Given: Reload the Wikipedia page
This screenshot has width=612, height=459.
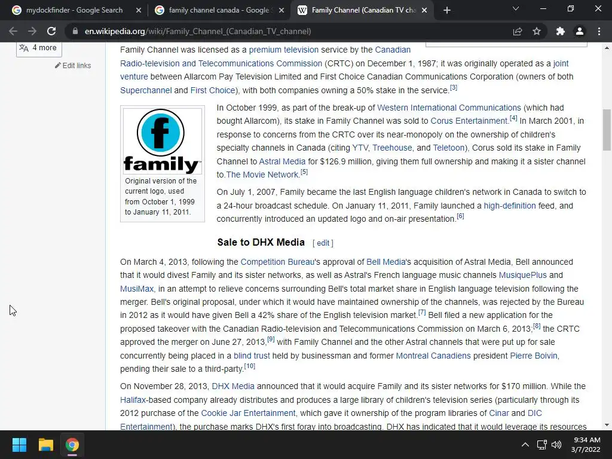Looking at the screenshot, I should click(x=51, y=31).
